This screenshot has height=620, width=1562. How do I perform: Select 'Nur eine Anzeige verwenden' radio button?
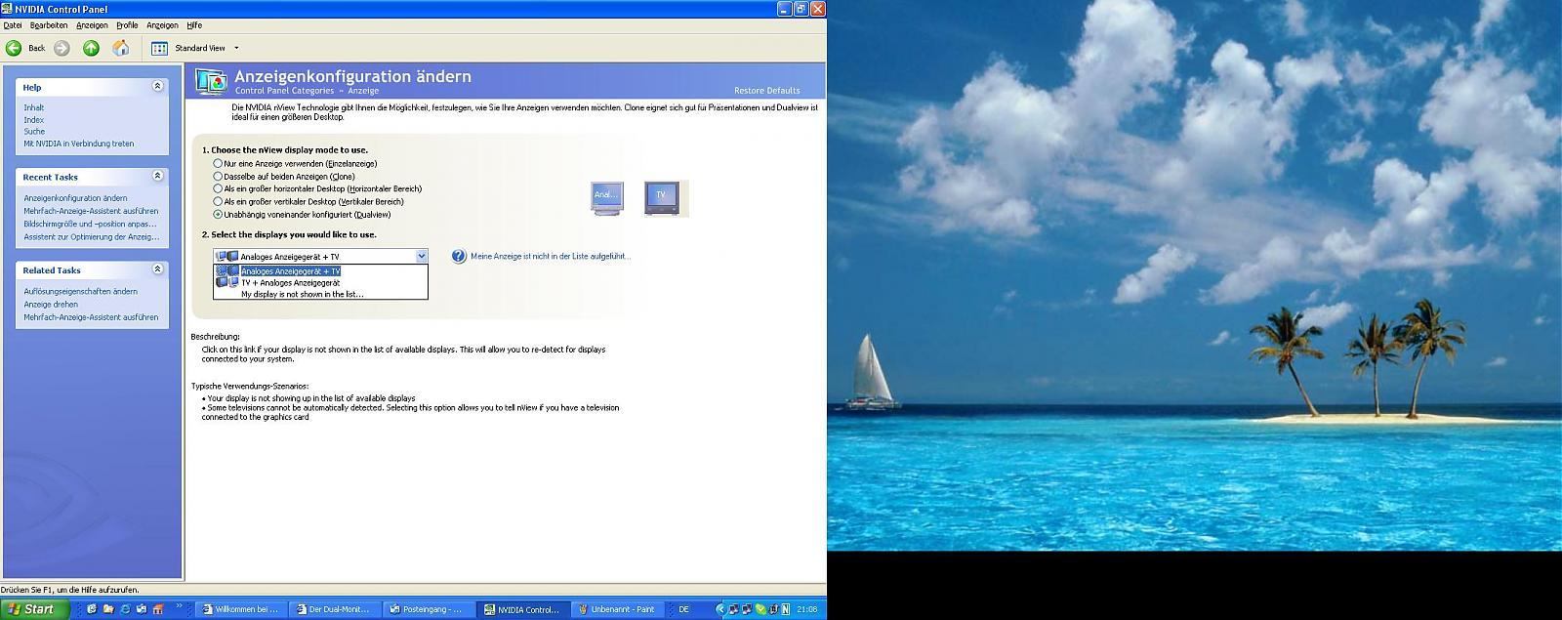(218, 163)
